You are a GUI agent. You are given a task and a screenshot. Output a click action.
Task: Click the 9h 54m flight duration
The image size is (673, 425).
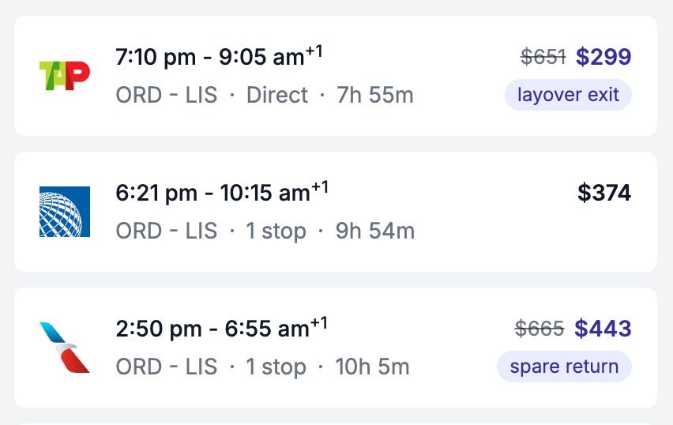click(375, 231)
